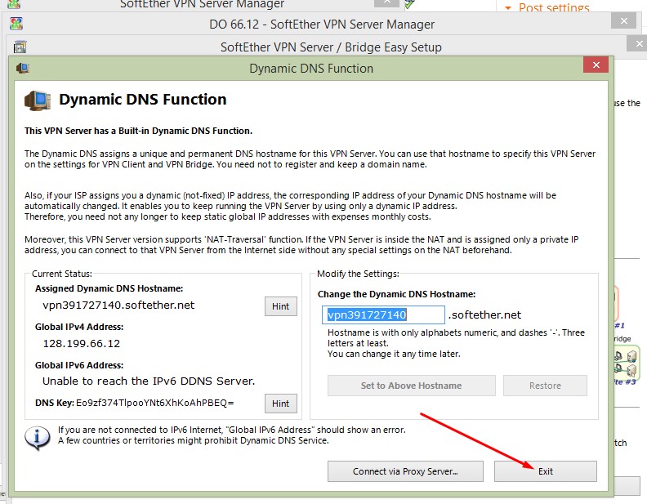Click the 'Dynamic DNS Function' bold heading
Viewport: 647px width, 504px height.
pyautogui.click(x=142, y=100)
